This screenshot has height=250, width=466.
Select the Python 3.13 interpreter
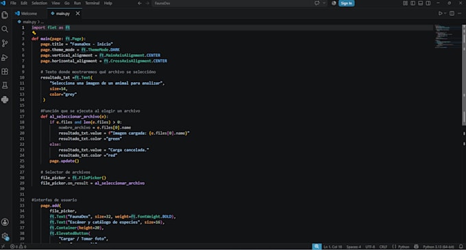(x=439, y=247)
